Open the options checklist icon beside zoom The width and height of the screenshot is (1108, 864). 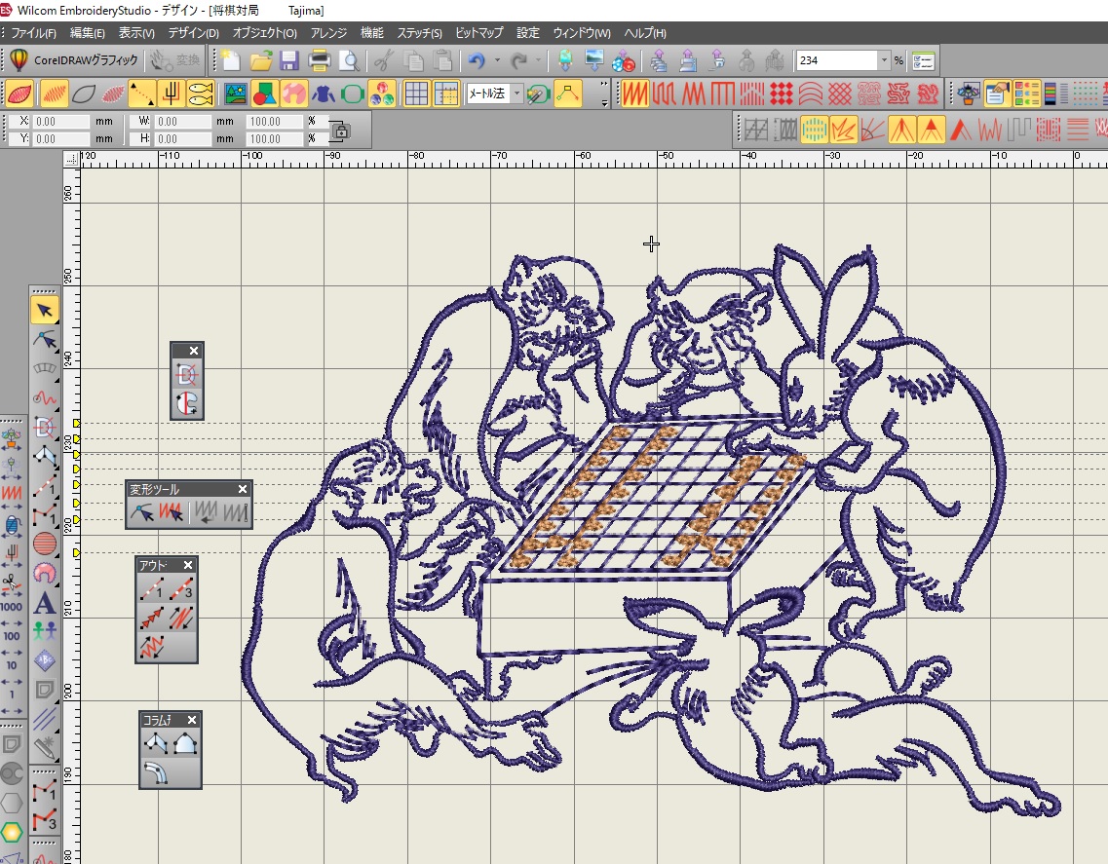pos(924,60)
